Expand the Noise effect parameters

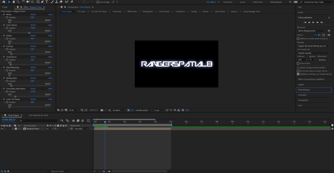click(x=2, y=14)
